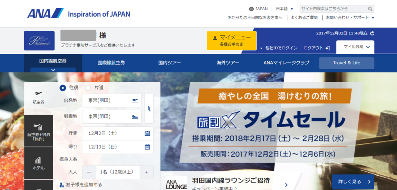
Task: Click the landing plane icon in 到着地
Action: click(135, 117)
